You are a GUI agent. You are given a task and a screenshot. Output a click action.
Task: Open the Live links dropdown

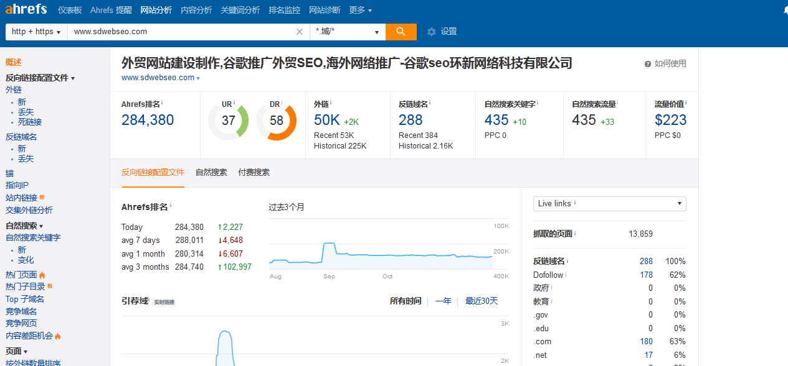point(609,204)
